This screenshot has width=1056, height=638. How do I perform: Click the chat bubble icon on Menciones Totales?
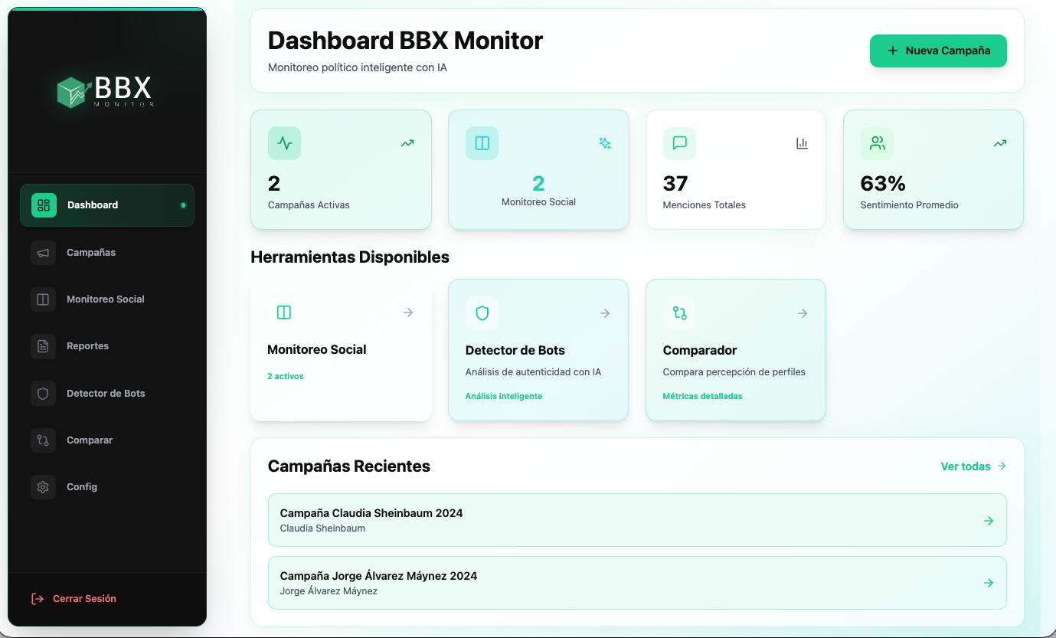coord(679,143)
